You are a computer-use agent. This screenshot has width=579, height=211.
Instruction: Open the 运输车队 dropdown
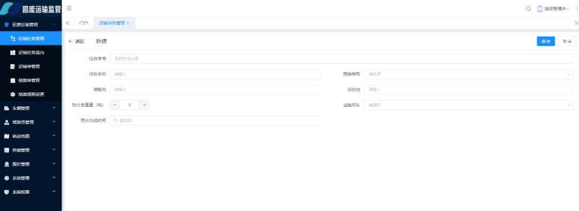[x=469, y=105]
